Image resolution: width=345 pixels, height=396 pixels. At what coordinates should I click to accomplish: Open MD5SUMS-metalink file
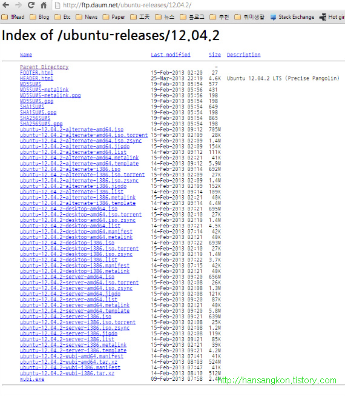44,90
